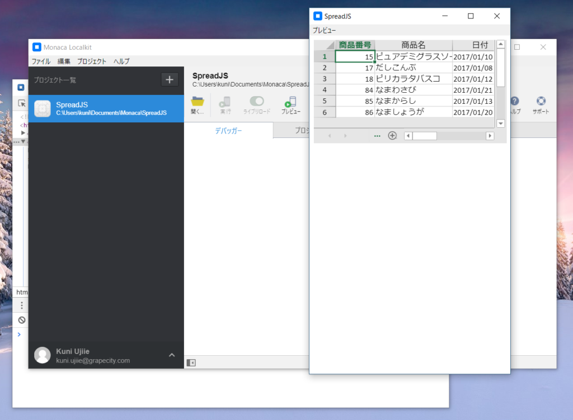
Task: Expand the Kuni Ujiie account chevron
Action: click(172, 355)
